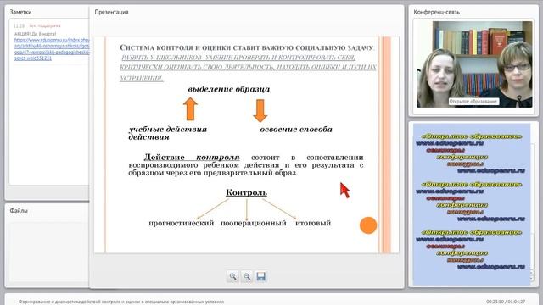Click the word 'пооперационный' on the slide
543x305 pixels.
[254, 223]
